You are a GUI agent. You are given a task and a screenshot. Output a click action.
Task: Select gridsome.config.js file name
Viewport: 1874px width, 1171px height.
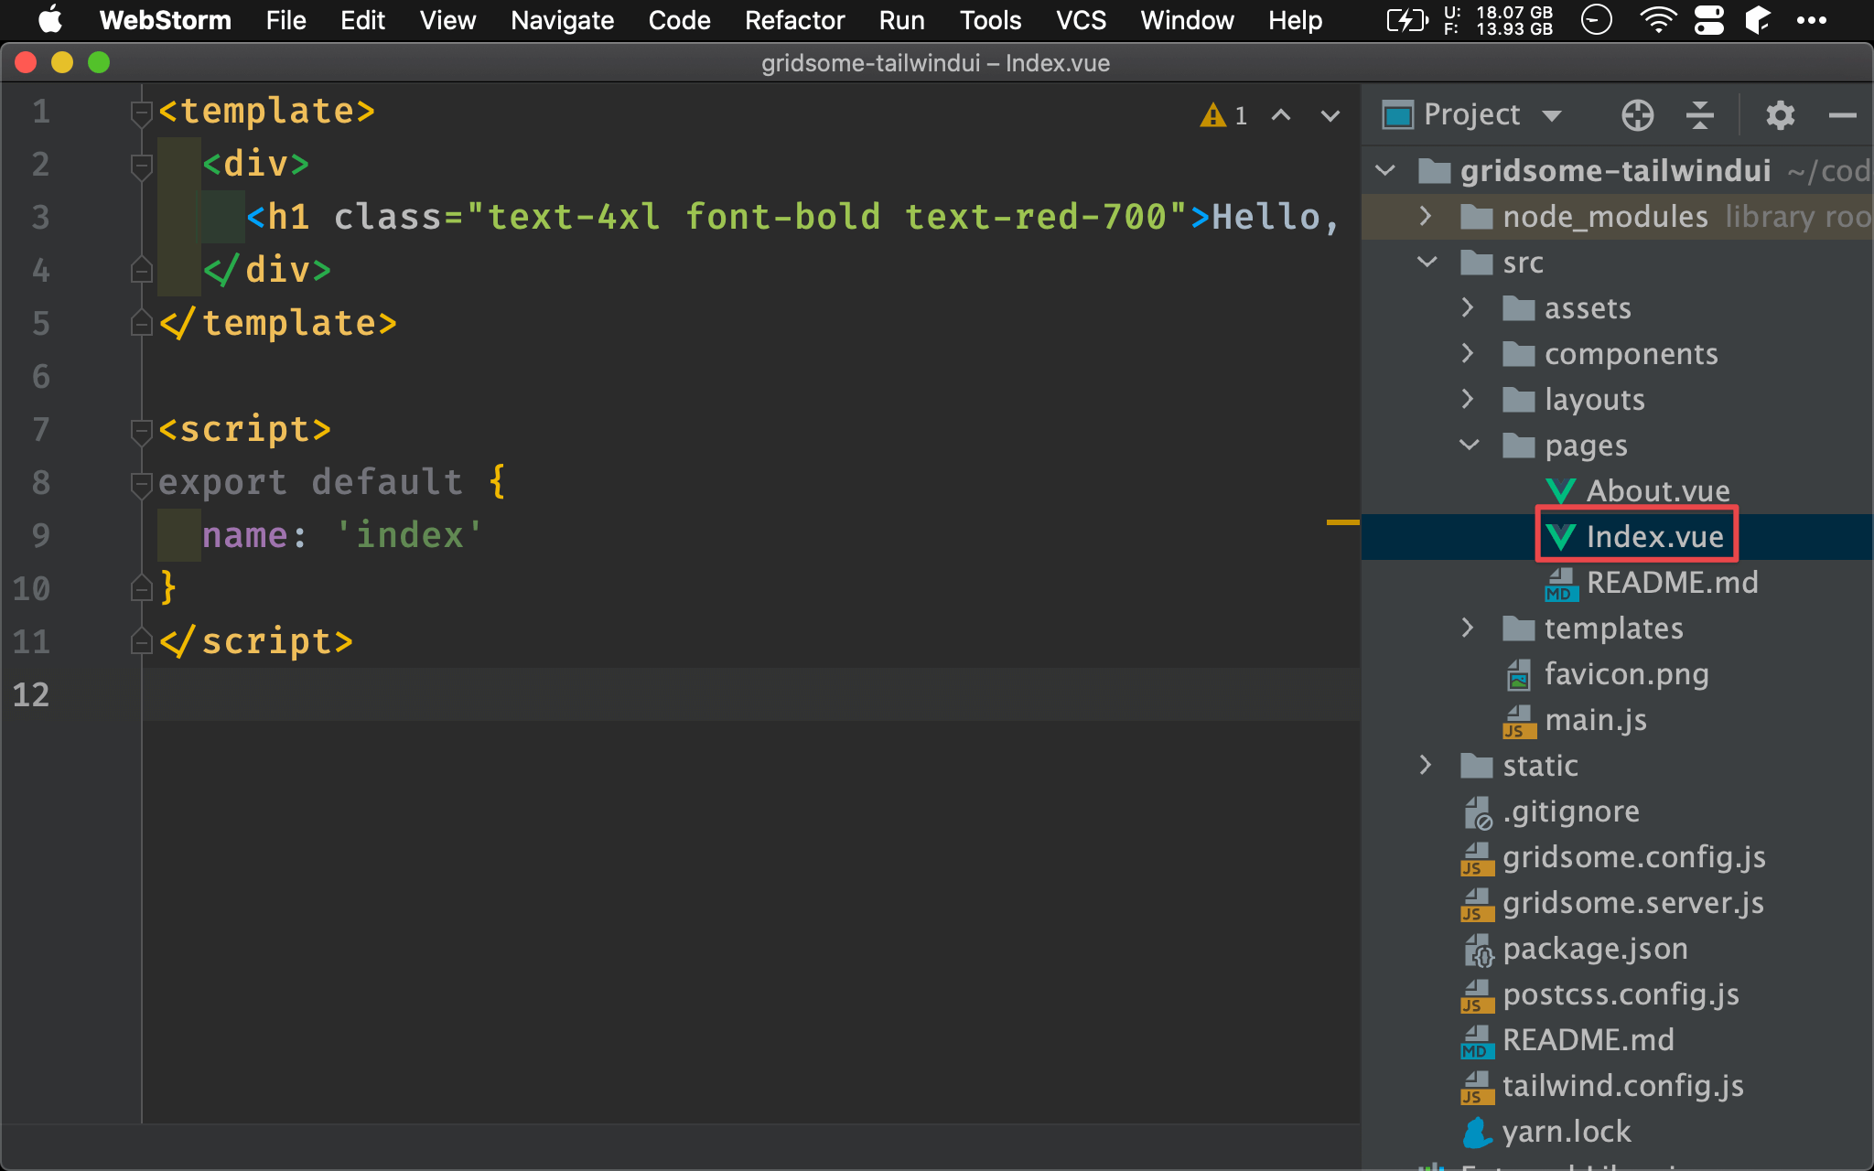click(x=1634, y=857)
